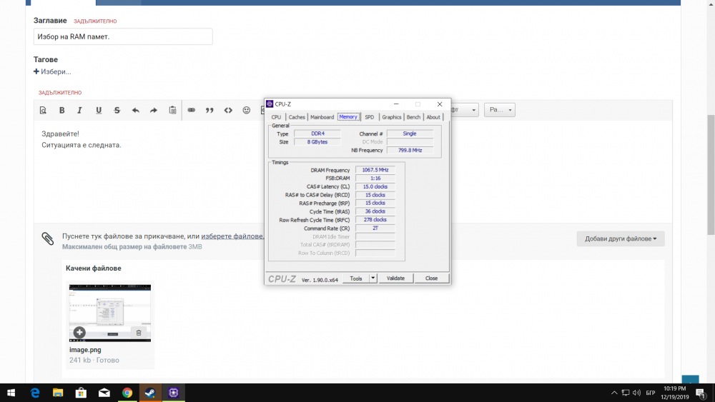Viewport: 715px width, 402px height.
Task: Open Mail app from taskbar
Action: click(x=104, y=393)
